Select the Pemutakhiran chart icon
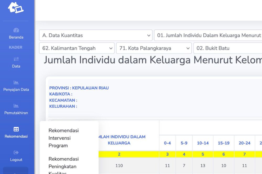This screenshot has height=174, width=262. 16,106
